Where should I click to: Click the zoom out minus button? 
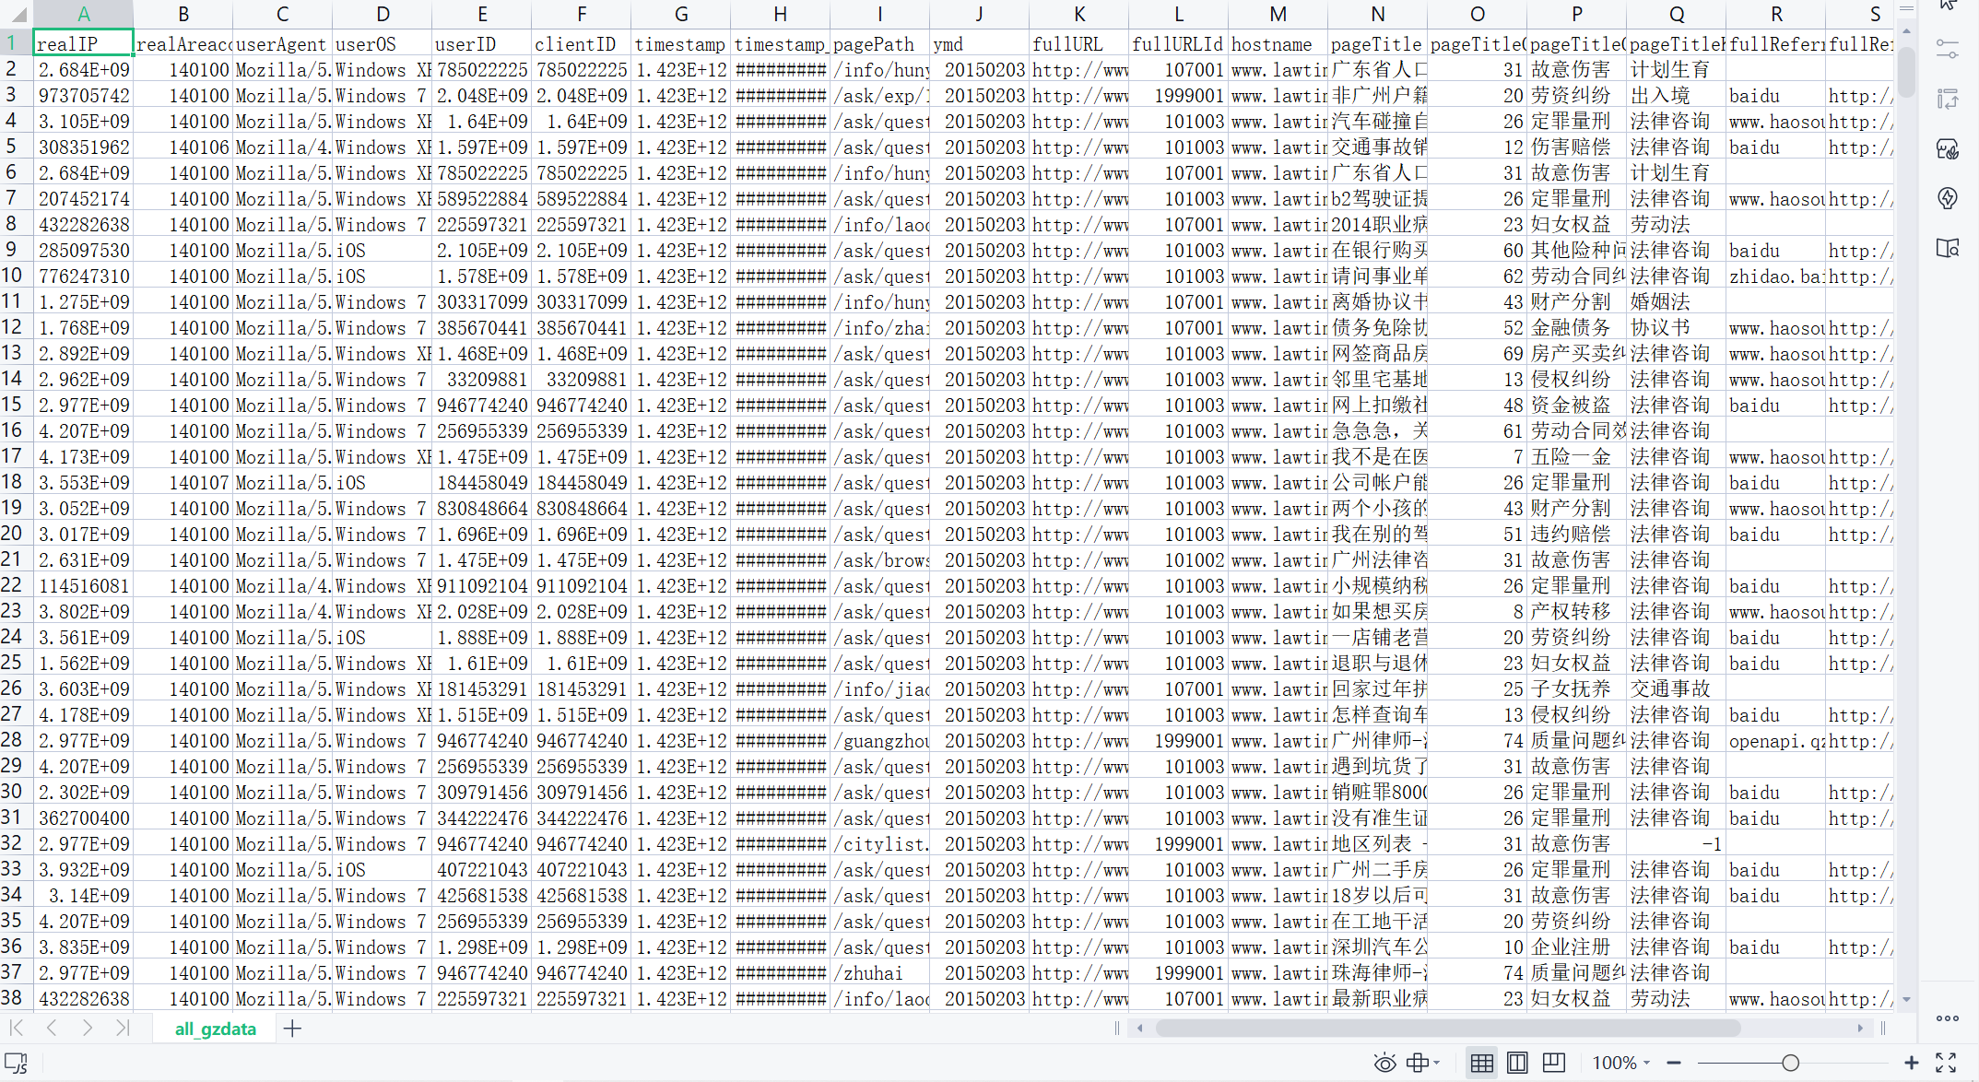1674,1063
